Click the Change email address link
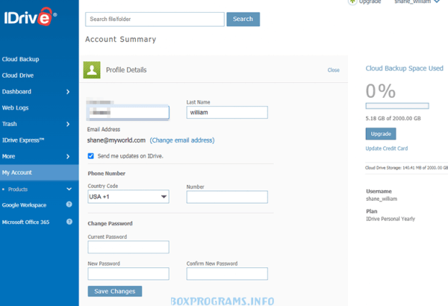Viewport: 448px width, 306px height. coord(181,140)
